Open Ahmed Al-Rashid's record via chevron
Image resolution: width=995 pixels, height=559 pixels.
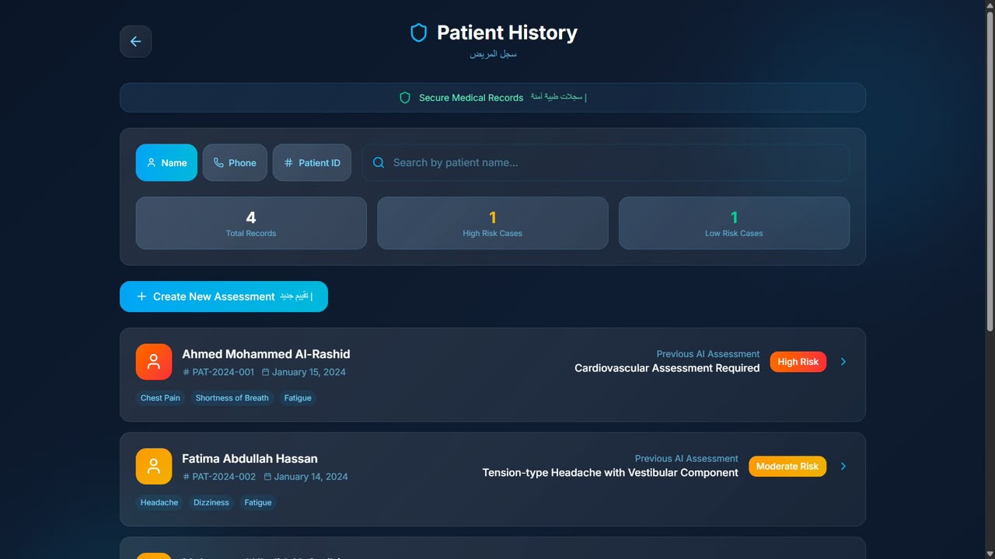click(843, 362)
